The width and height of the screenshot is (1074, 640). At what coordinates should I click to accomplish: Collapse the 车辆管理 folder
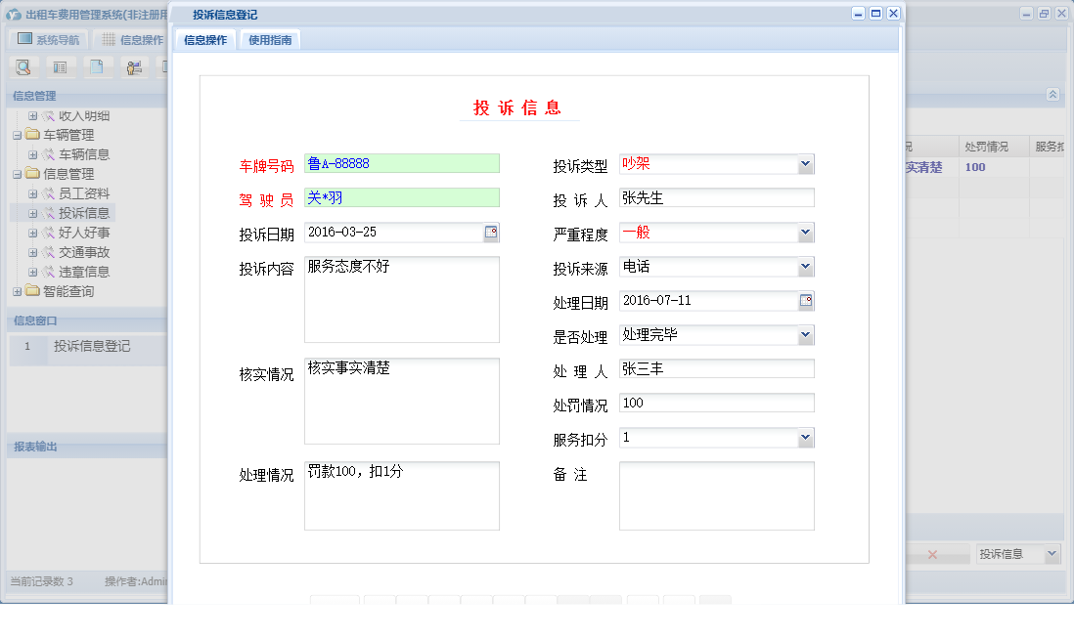pyautogui.click(x=19, y=134)
